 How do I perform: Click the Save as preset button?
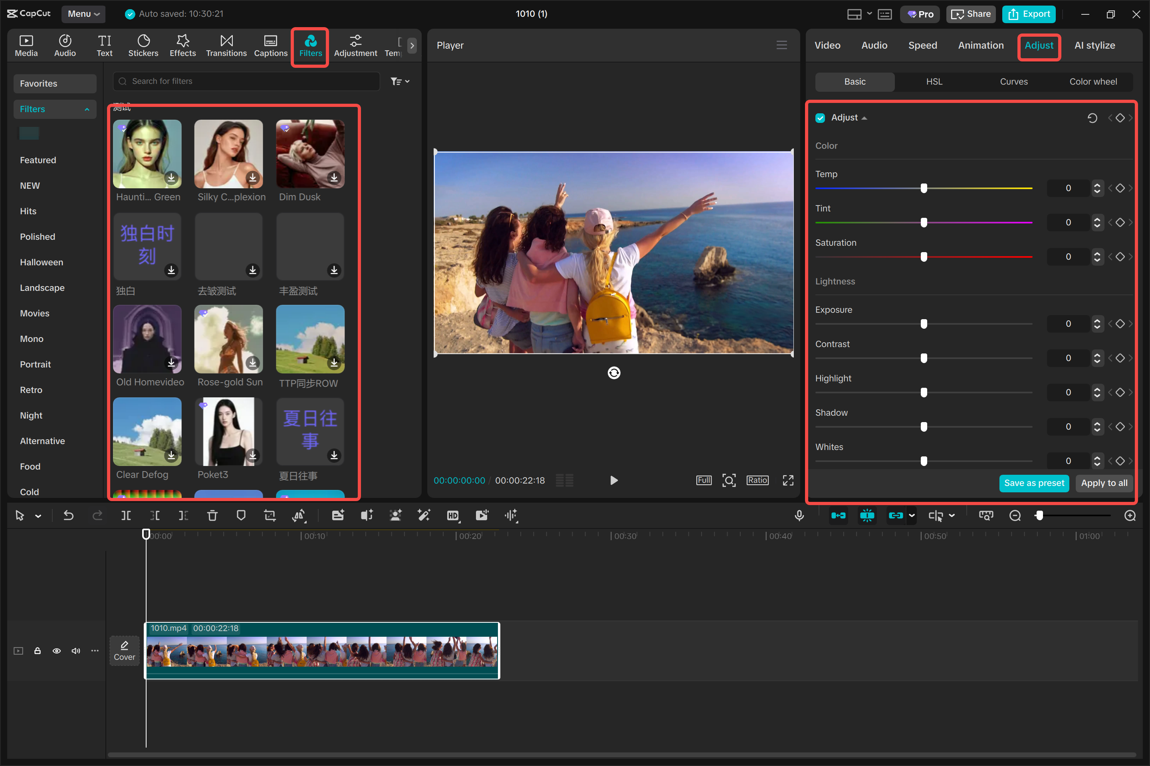[x=1034, y=483]
